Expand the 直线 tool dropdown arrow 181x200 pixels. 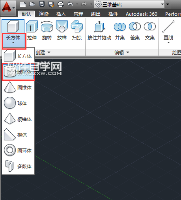click(x=168, y=43)
